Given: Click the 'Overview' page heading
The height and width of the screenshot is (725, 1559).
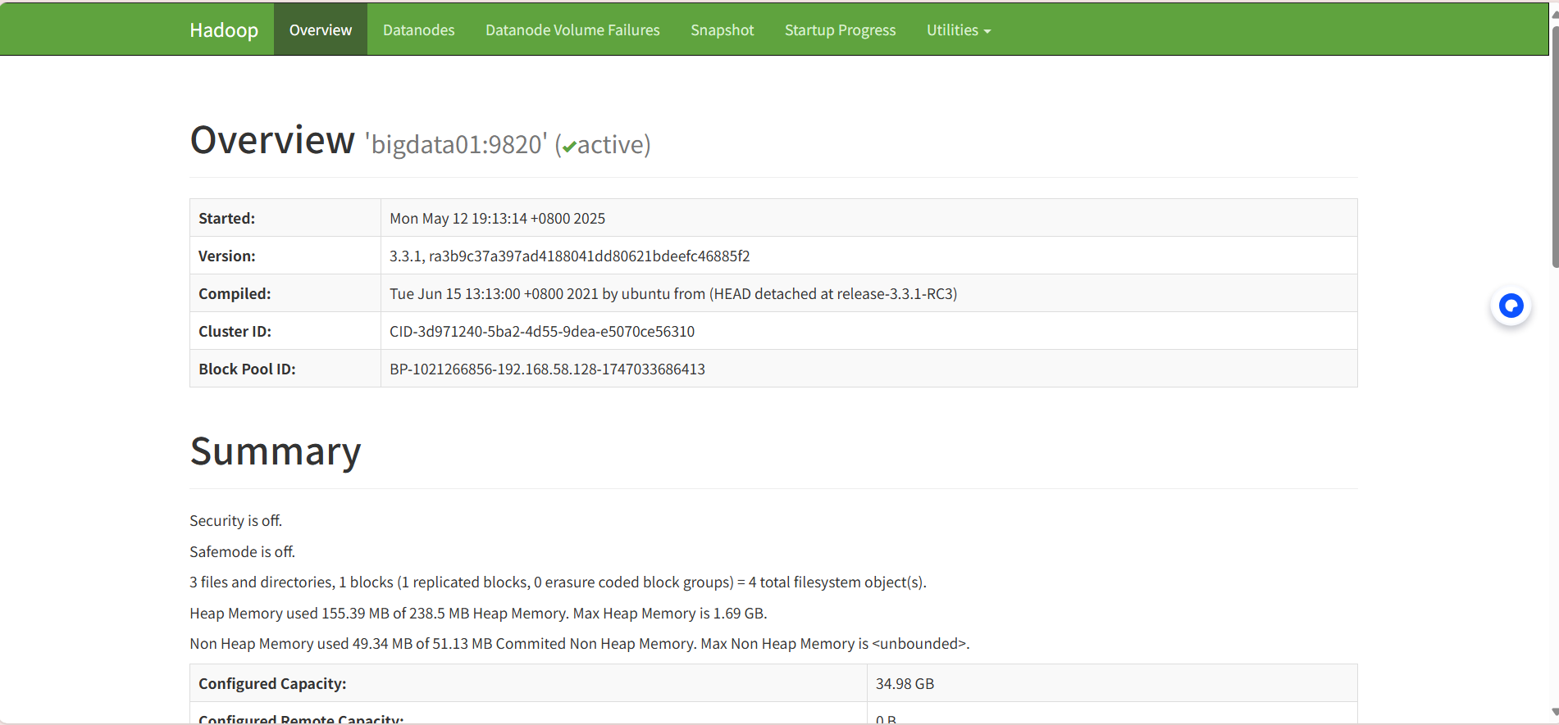Looking at the screenshot, I should pos(272,140).
